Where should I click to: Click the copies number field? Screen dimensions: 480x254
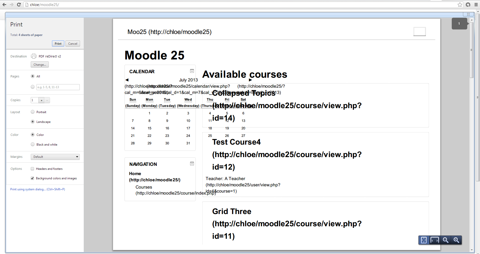(x=35, y=100)
